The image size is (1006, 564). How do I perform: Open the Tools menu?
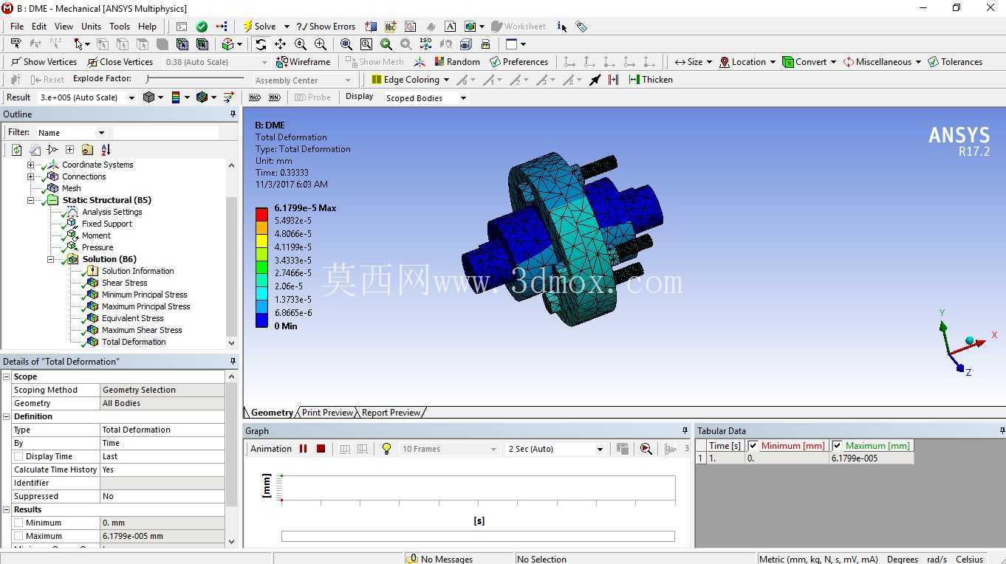pos(120,27)
